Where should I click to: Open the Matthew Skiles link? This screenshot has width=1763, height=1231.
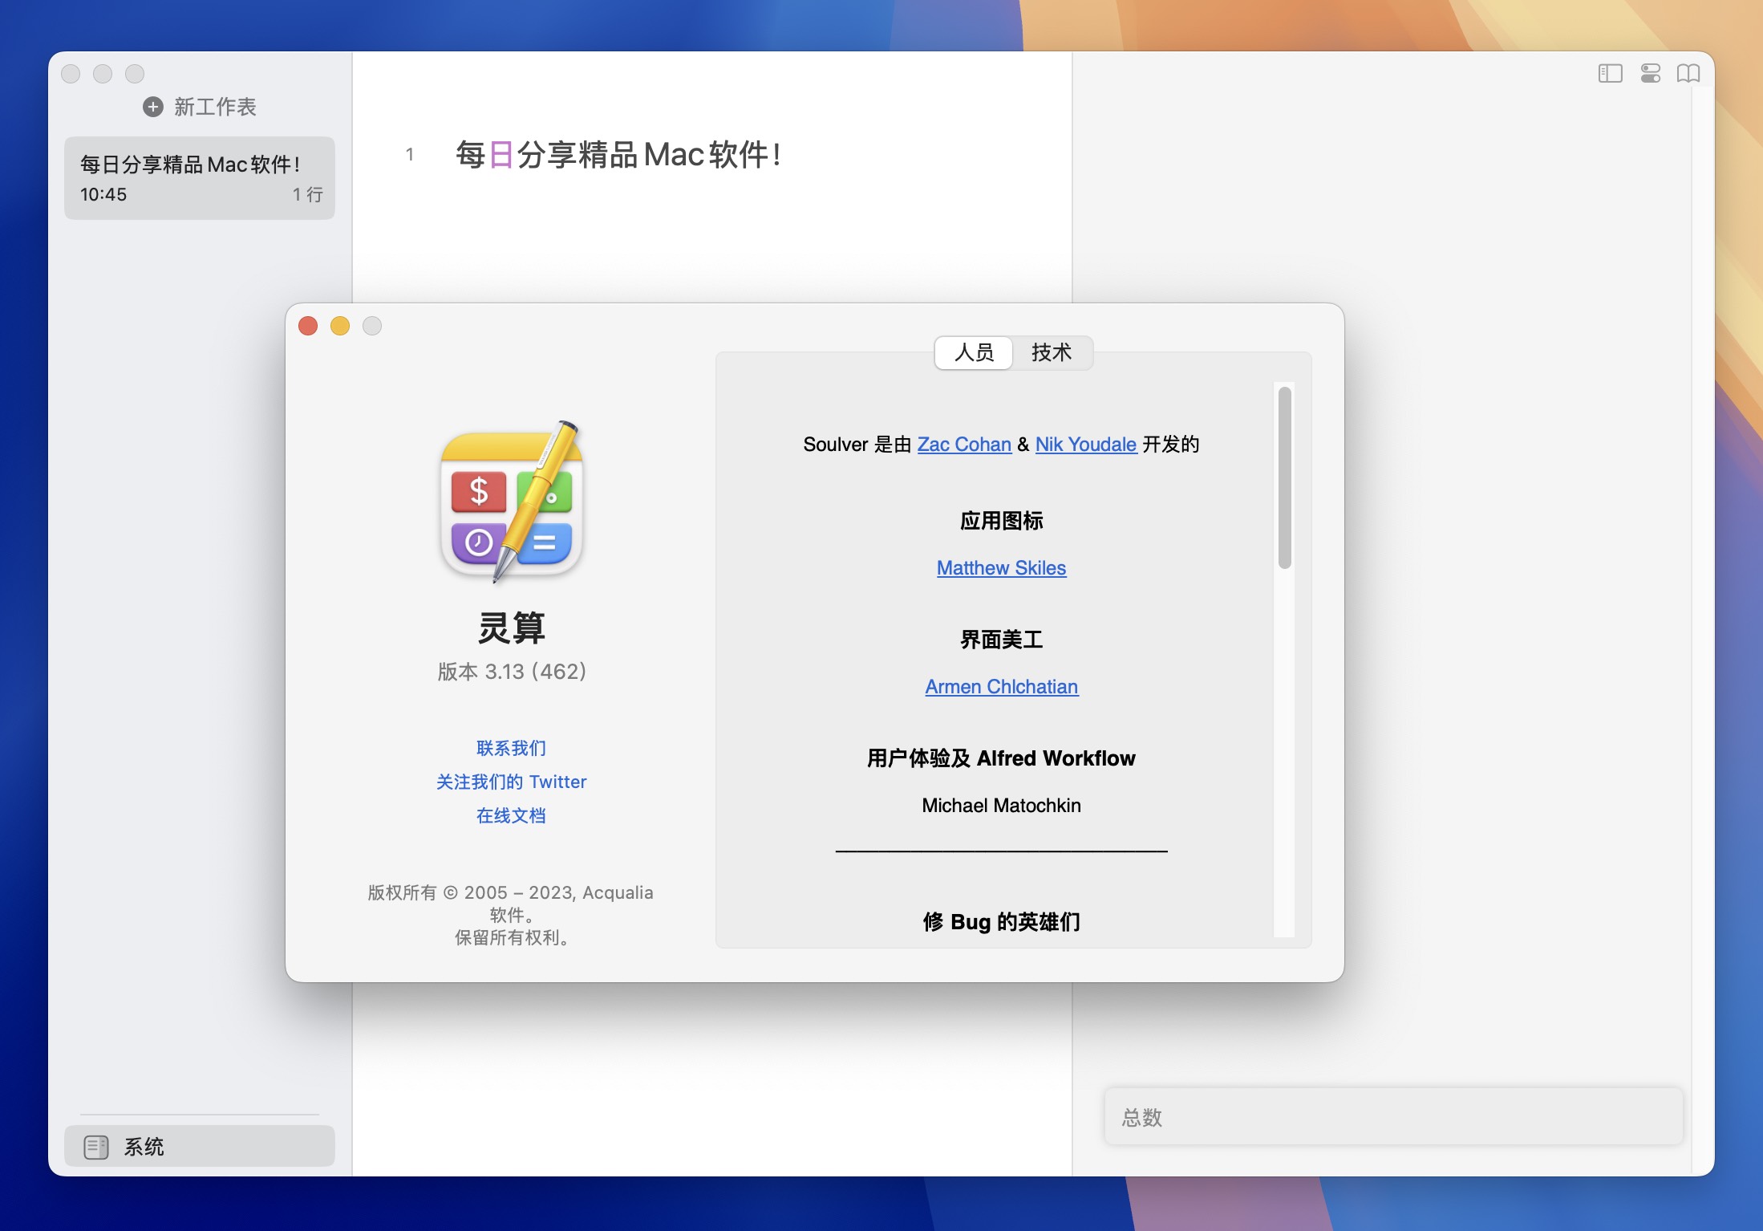click(x=1001, y=568)
